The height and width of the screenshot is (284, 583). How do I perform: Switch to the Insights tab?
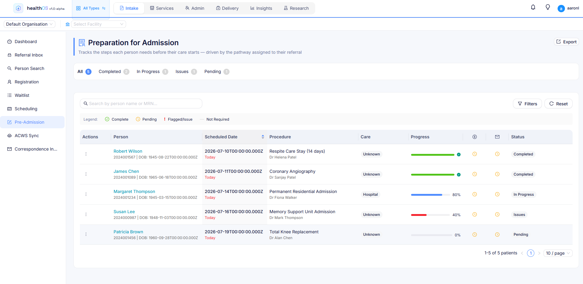pos(261,8)
